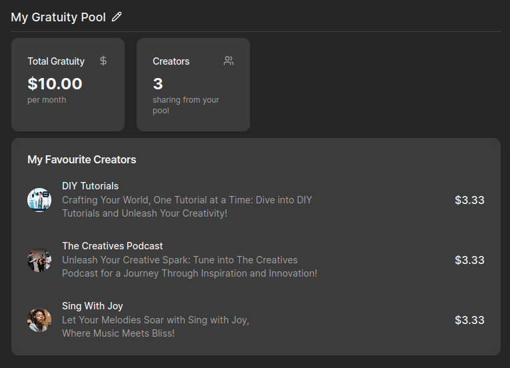Viewport: 510px width, 368px height.
Task: Click The Creatives Podcast description text
Action: tap(189, 267)
